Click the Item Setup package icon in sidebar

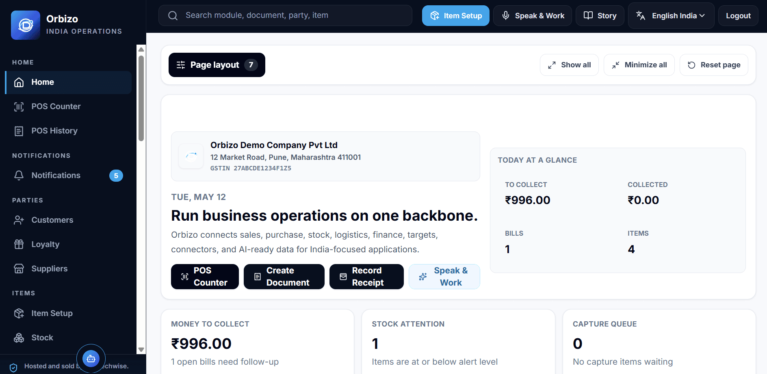tap(19, 313)
